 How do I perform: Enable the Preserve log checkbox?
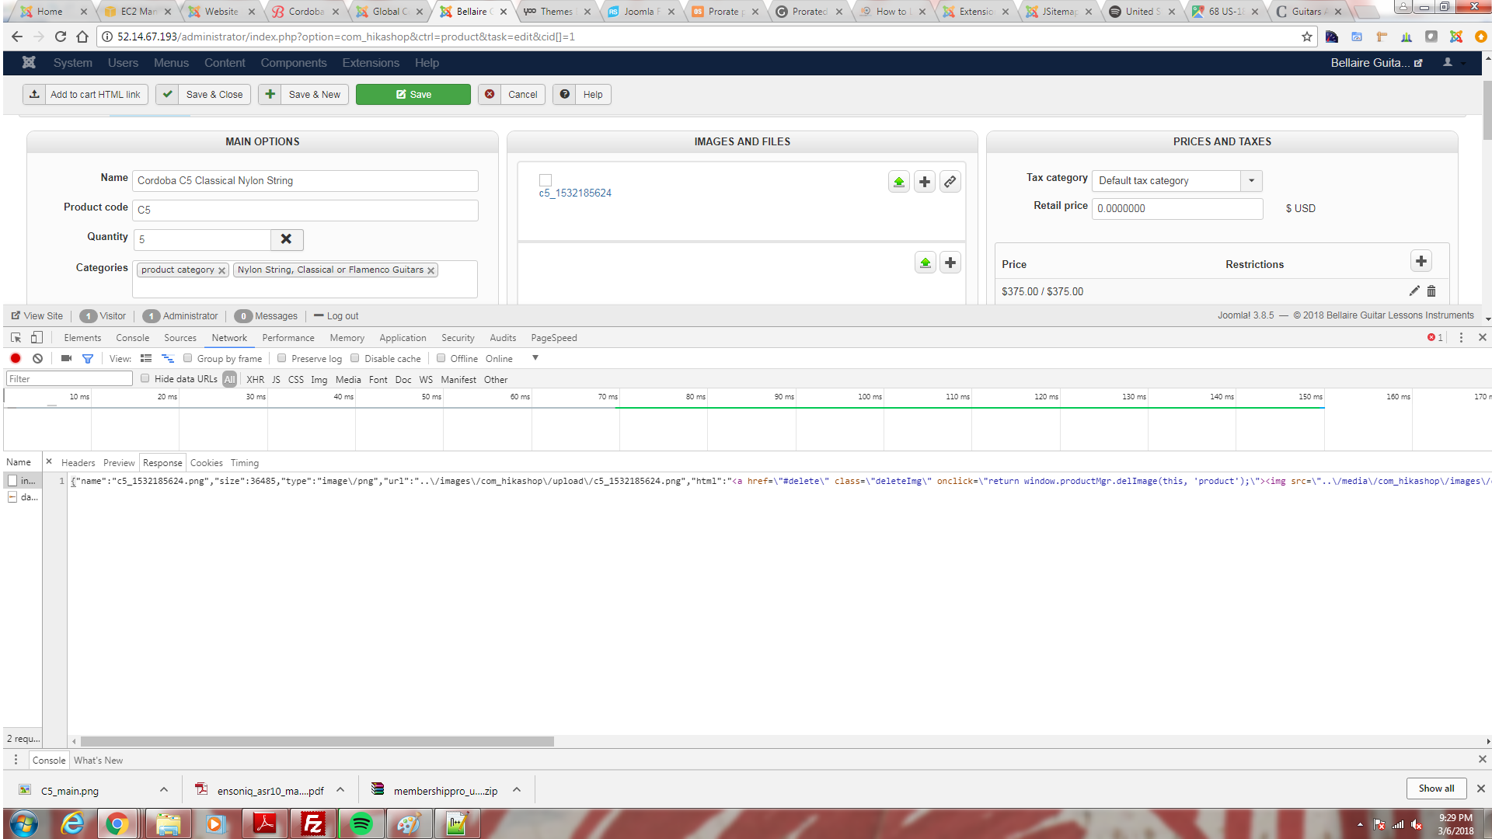pyautogui.click(x=282, y=359)
